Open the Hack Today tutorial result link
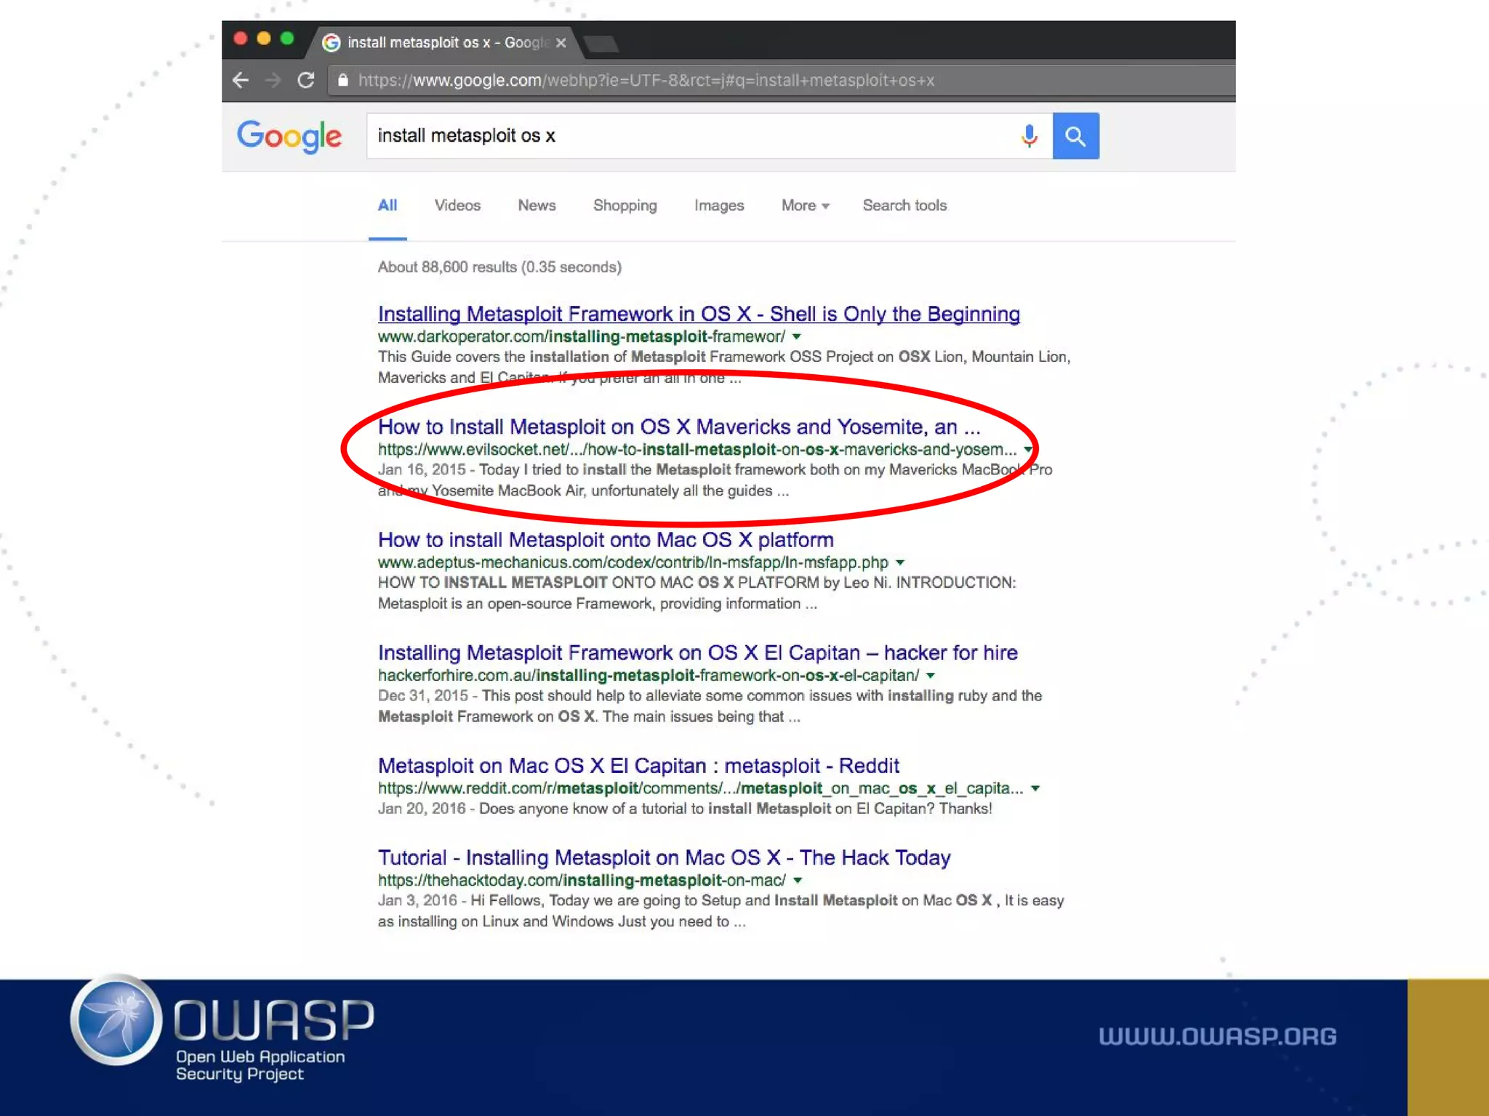The image size is (1489, 1116). click(x=664, y=858)
